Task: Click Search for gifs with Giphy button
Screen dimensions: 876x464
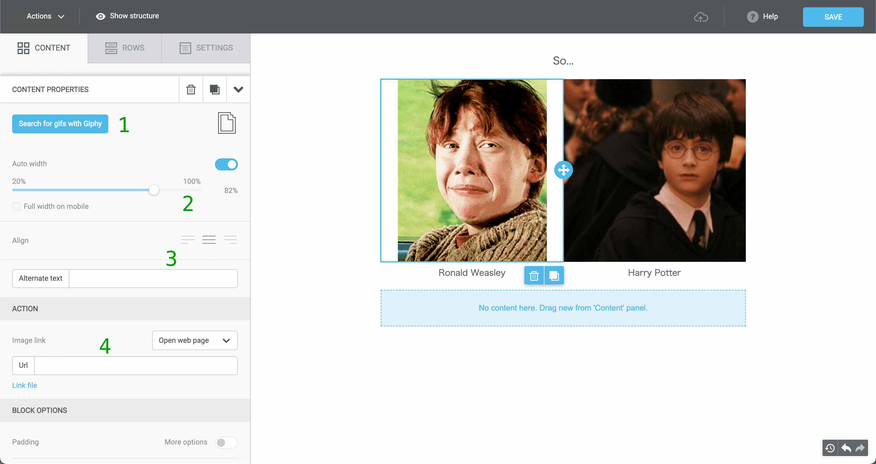Action: point(60,124)
